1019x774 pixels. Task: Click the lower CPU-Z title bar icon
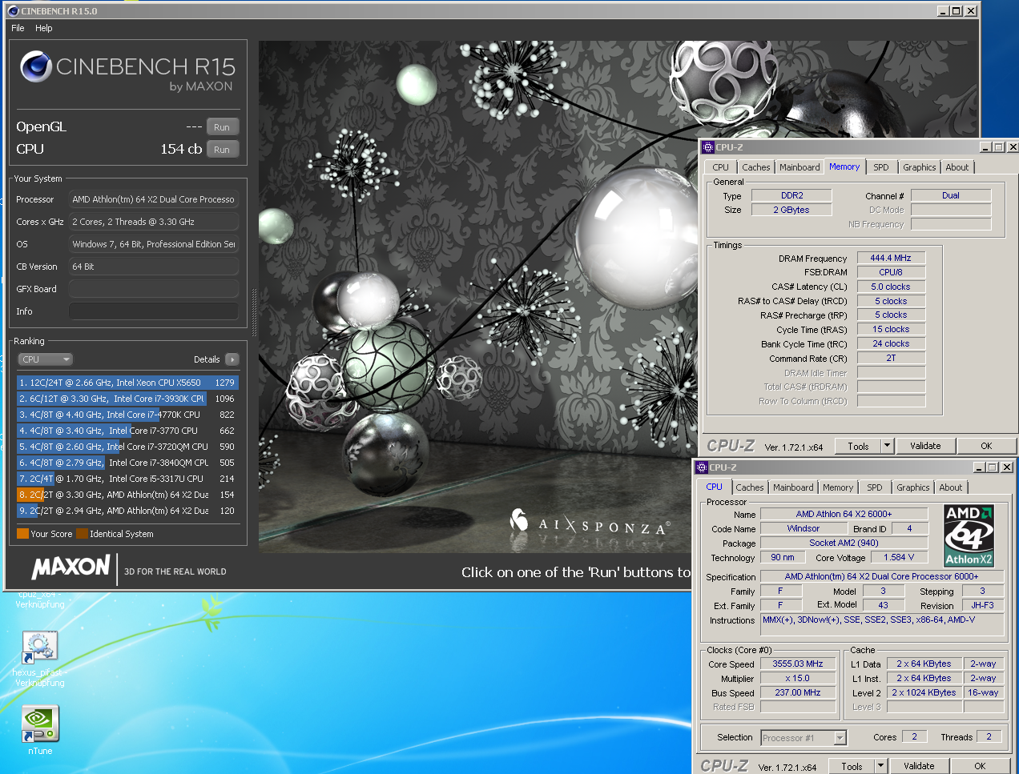701,467
